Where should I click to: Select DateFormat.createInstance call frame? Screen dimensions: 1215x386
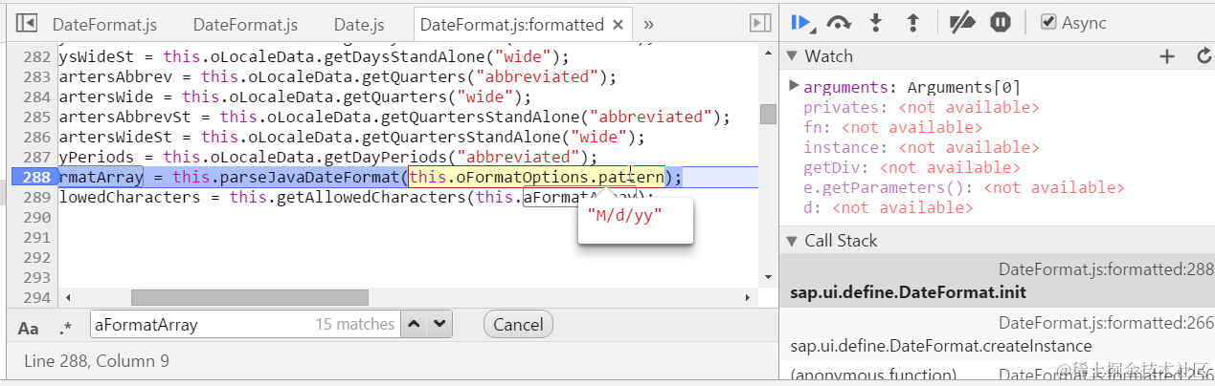click(x=997, y=334)
